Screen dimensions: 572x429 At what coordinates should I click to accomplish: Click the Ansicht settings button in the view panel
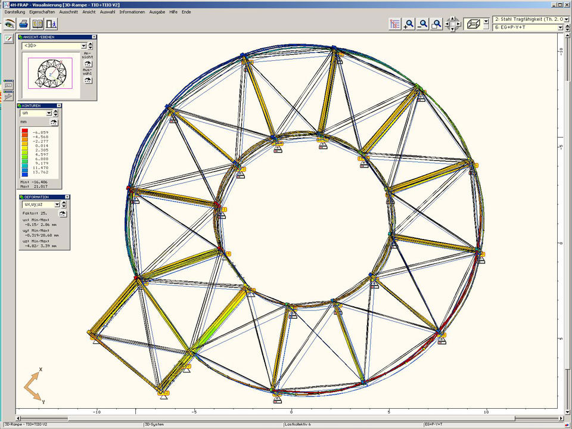coord(88,63)
